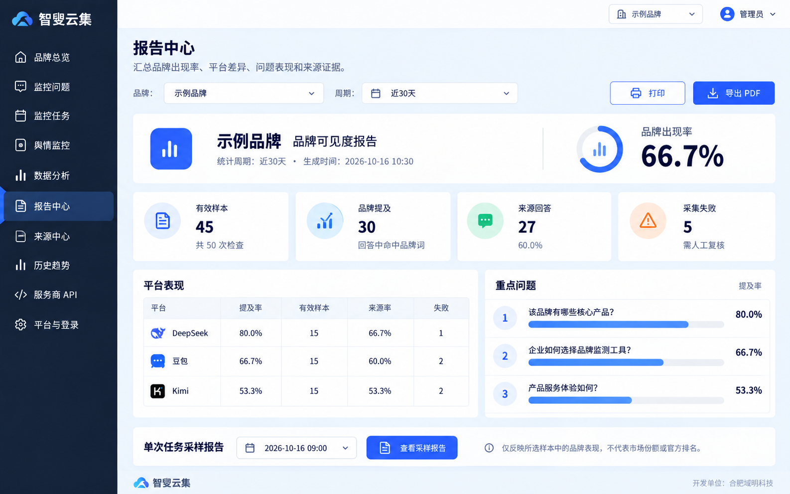Click the 来源回答 chat bubble icon

(x=485, y=221)
